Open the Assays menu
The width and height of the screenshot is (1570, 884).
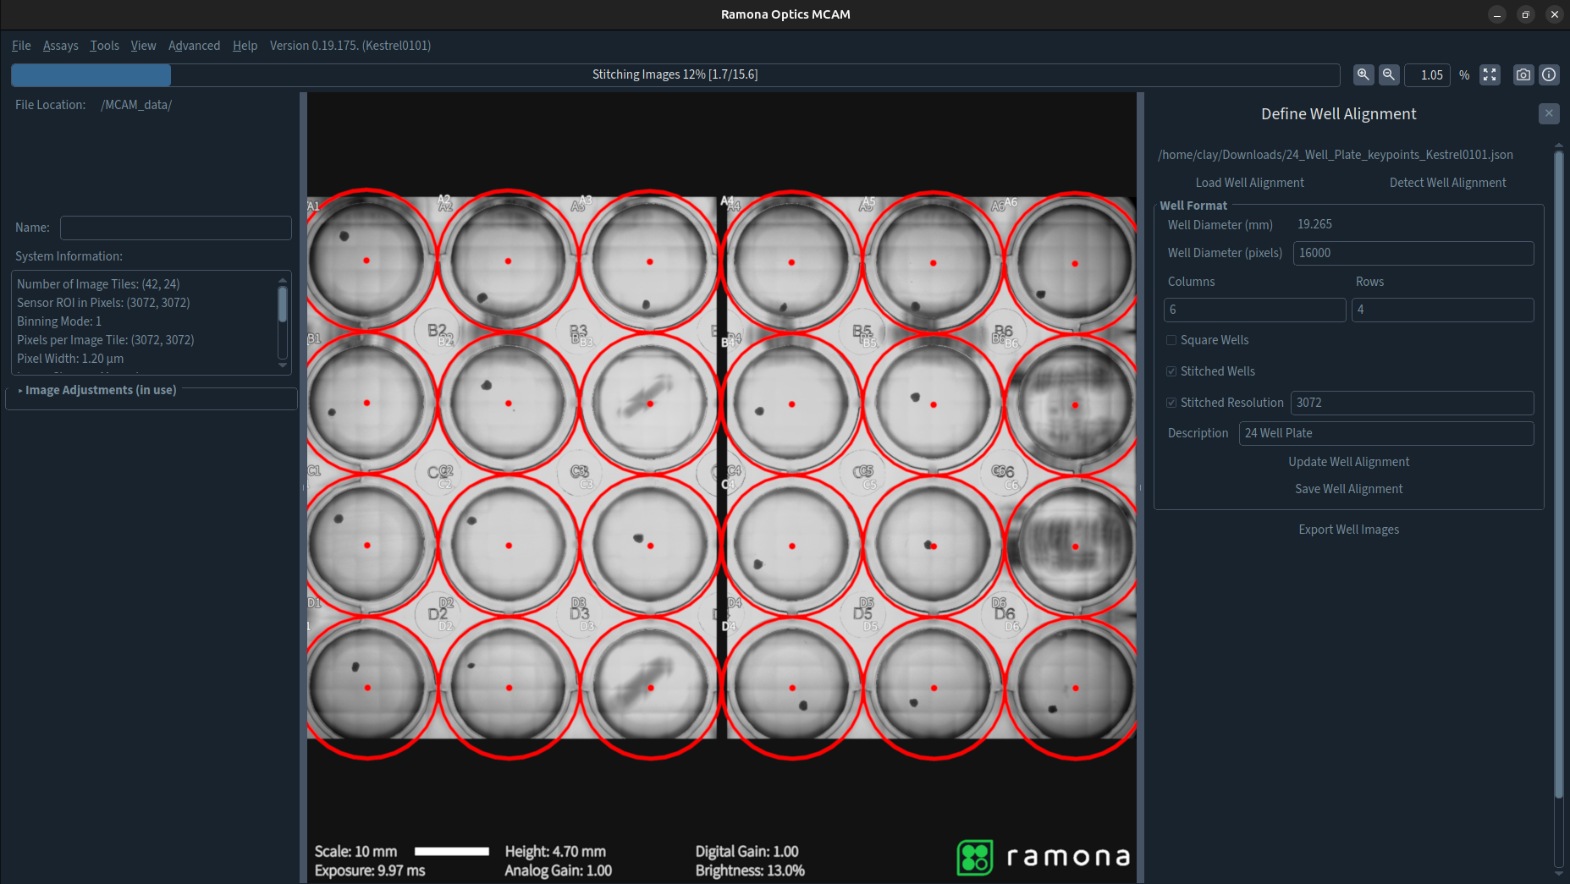click(60, 46)
